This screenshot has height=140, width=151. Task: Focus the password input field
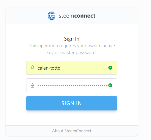(72, 85)
